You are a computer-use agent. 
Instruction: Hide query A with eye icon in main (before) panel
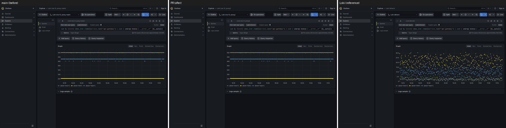[x=156, y=21]
